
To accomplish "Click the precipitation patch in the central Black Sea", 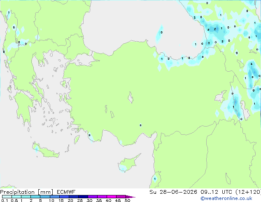I will pyautogui.click(x=159, y=34).
